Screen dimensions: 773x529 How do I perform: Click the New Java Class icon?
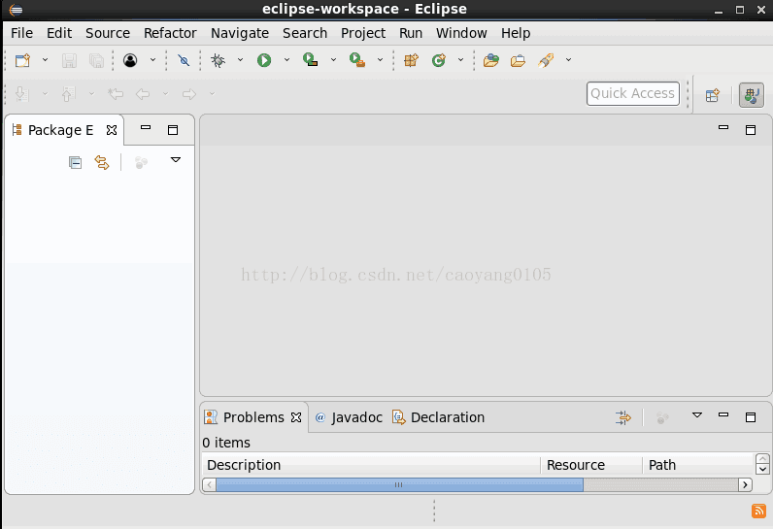pos(439,60)
